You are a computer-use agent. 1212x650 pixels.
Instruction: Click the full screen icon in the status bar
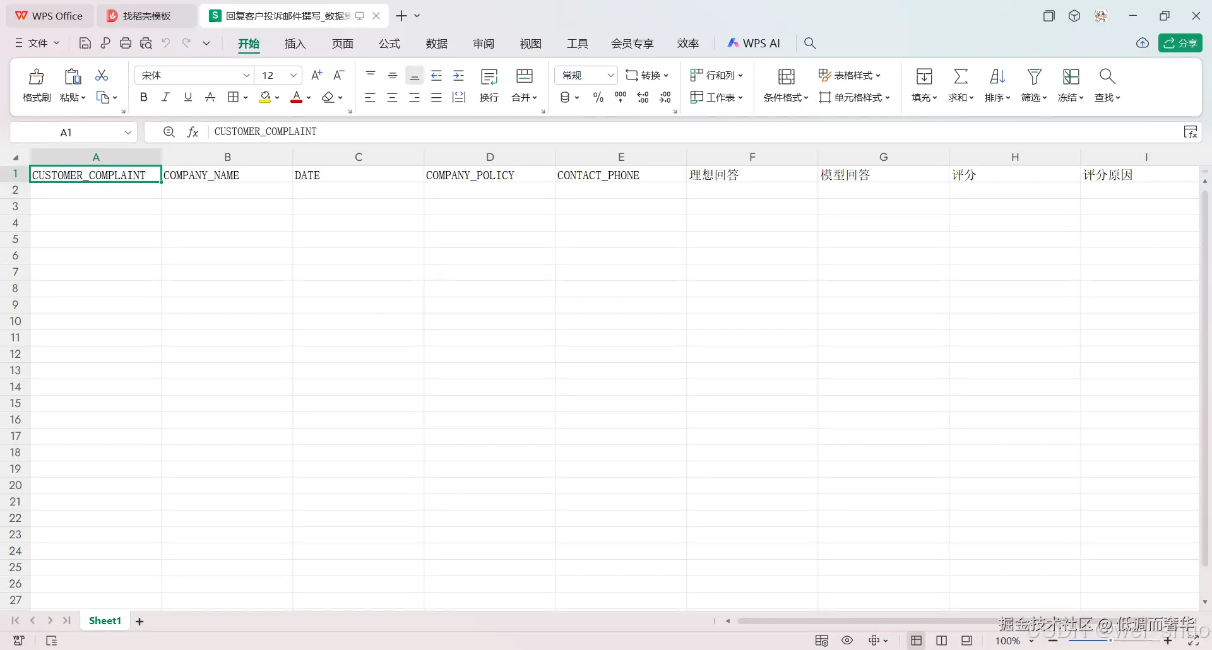[1194, 641]
